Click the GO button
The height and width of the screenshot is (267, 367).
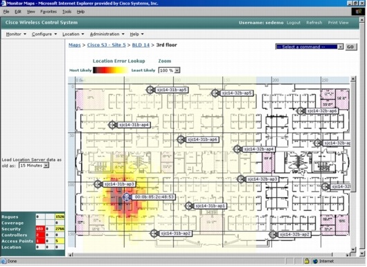click(x=350, y=47)
